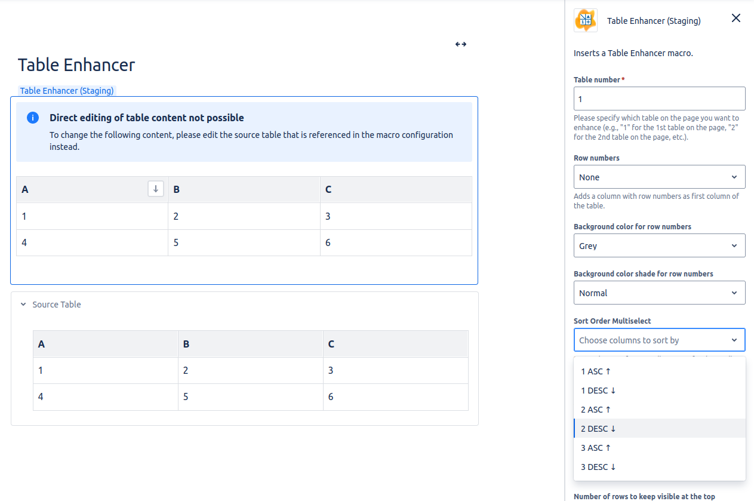Select the 1 ASC sort option

pyautogui.click(x=595, y=371)
